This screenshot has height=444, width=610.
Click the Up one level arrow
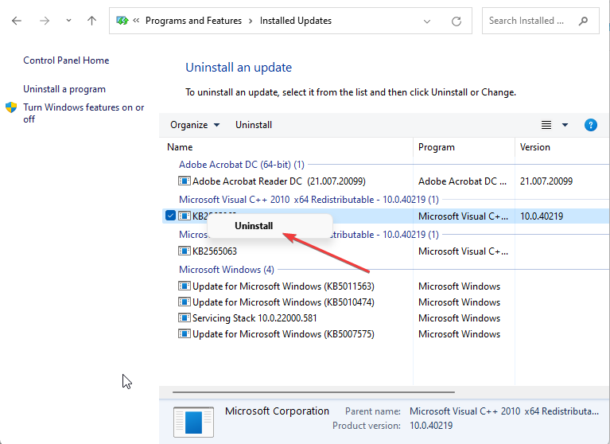pyautogui.click(x=91, y=21)
